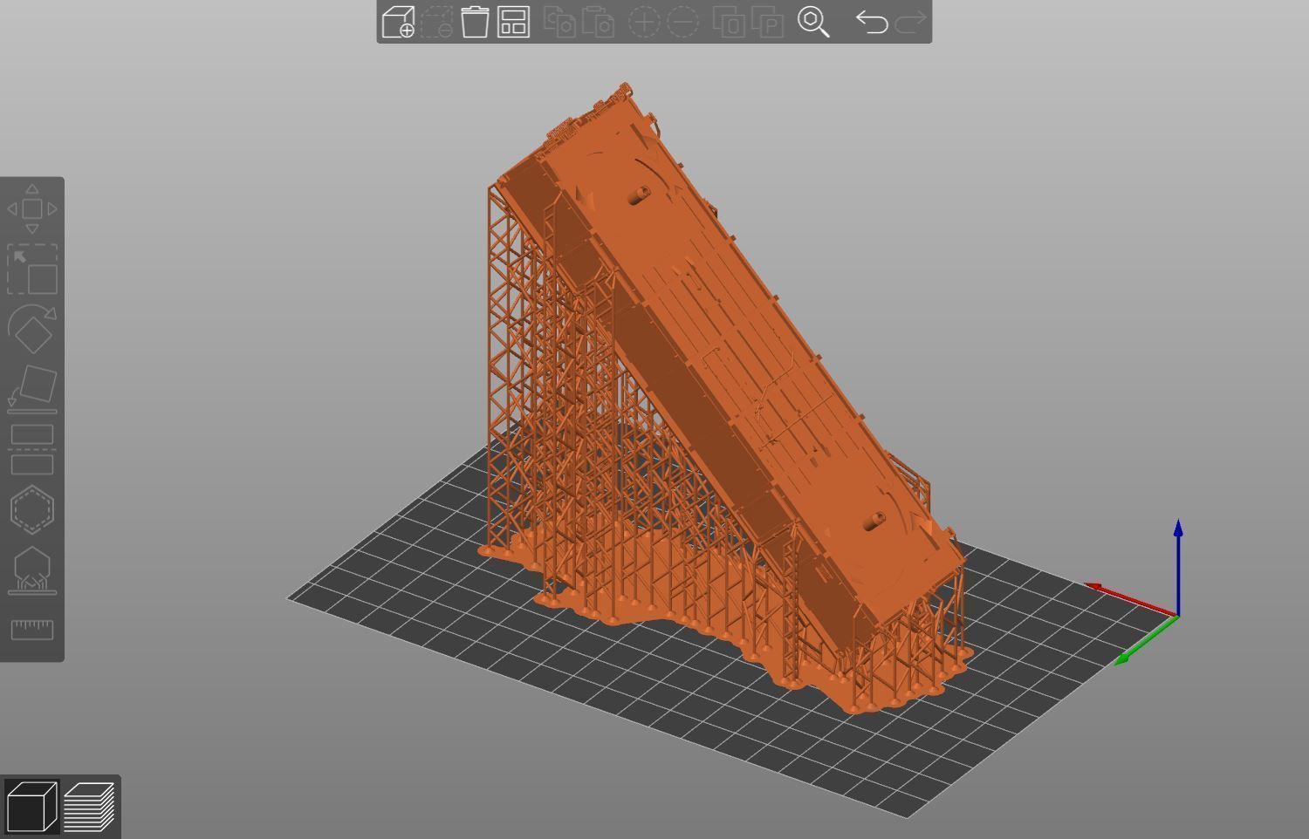Switch to 3D editor view cube
This screenshot has width=1309, height=839.
tap(31, 807)
